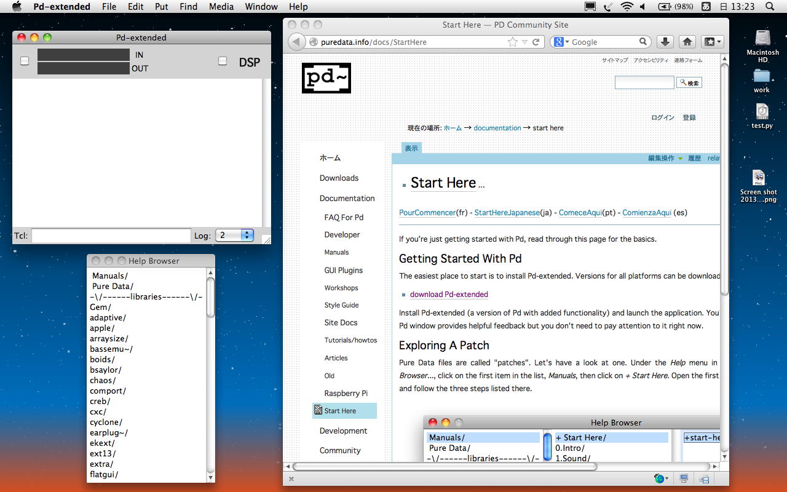Open Downloads in the site sidebar
The width and height of the screenshot is (787, 492).
pyautogui.click(x=339, y=178)
